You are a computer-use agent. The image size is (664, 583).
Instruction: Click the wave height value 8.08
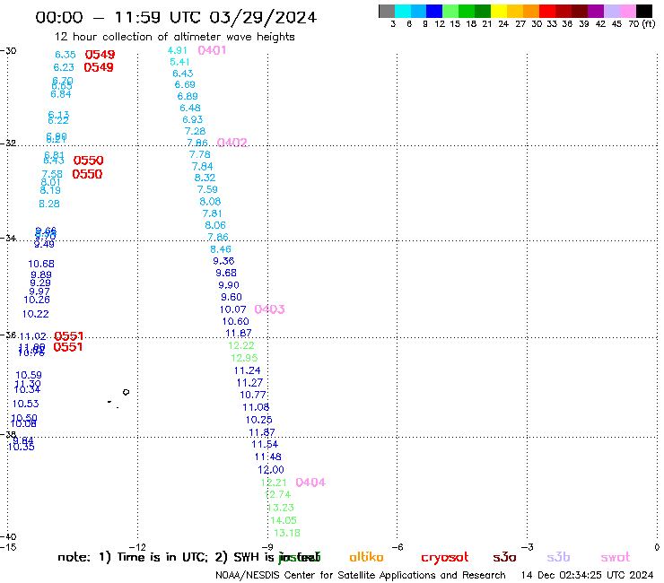(211, 202)
